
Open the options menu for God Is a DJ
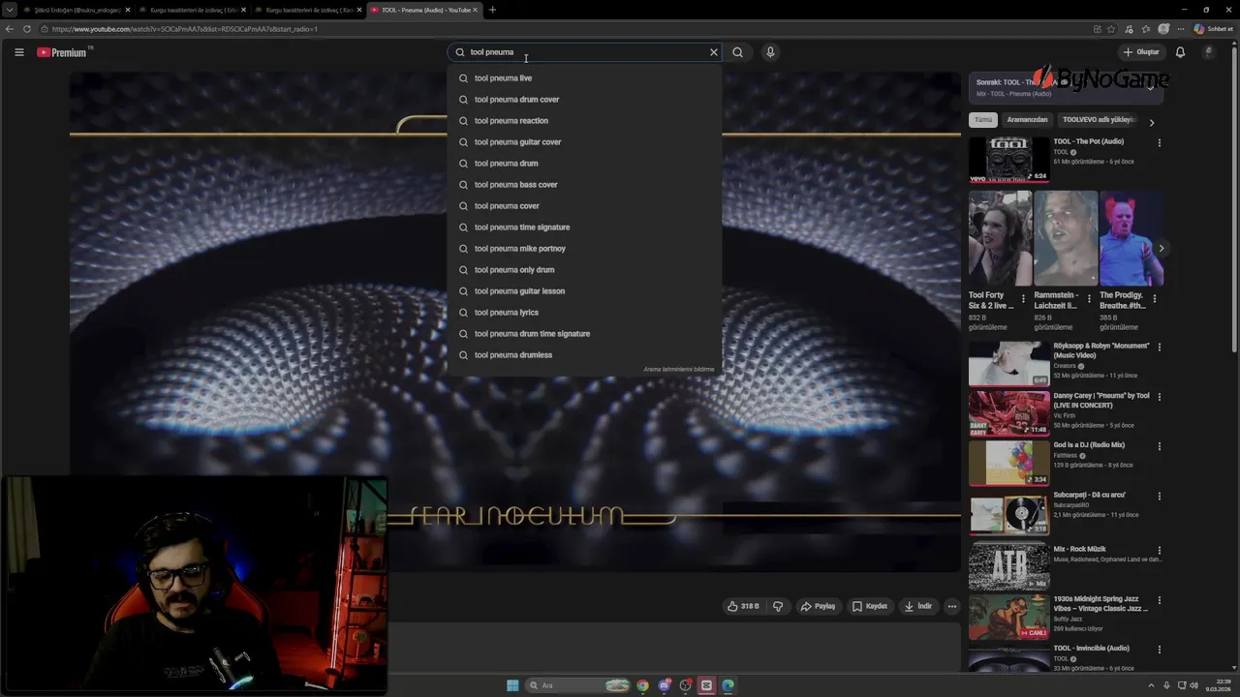point(1159,446)
